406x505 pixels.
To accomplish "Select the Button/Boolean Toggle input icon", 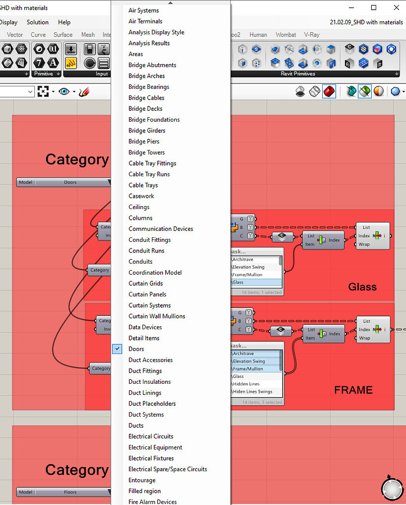I will tap(89, 48).
